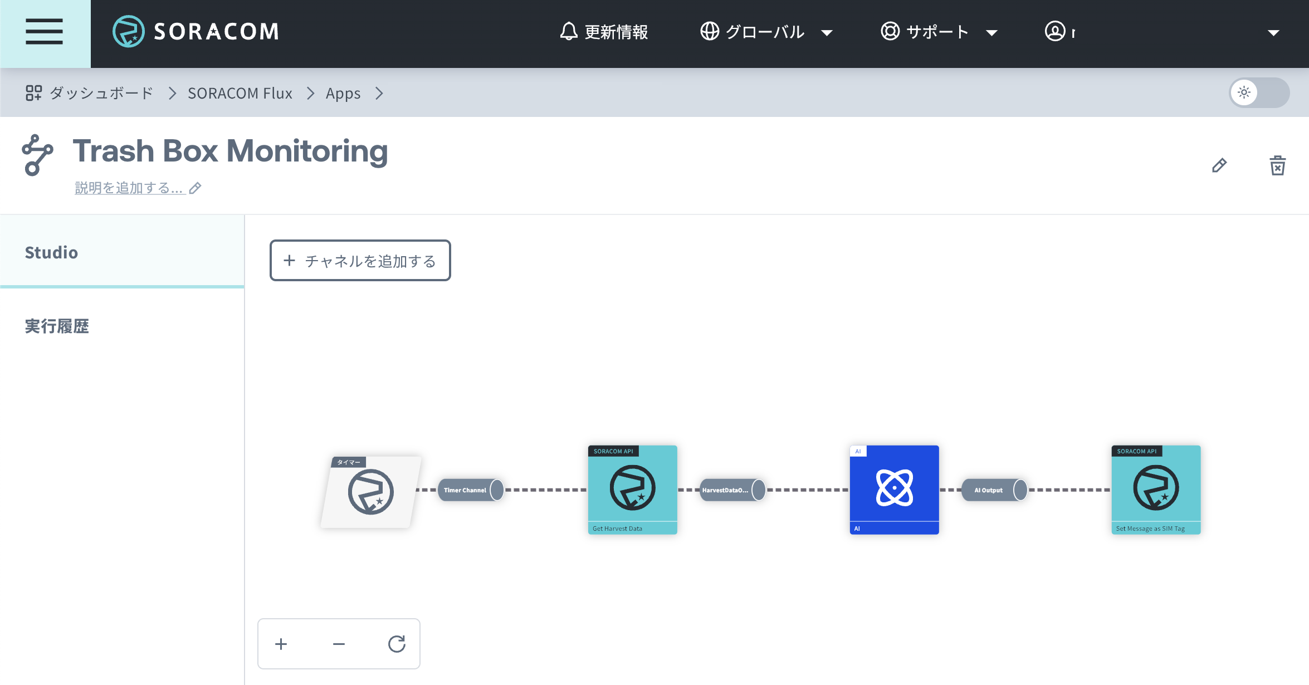
Task: Click the trash icon to delete the app
Action: (x=1277, y=165)
